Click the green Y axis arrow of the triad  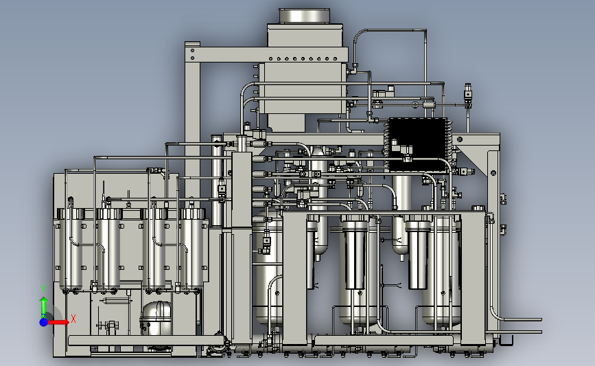click(x=44, y=308)
